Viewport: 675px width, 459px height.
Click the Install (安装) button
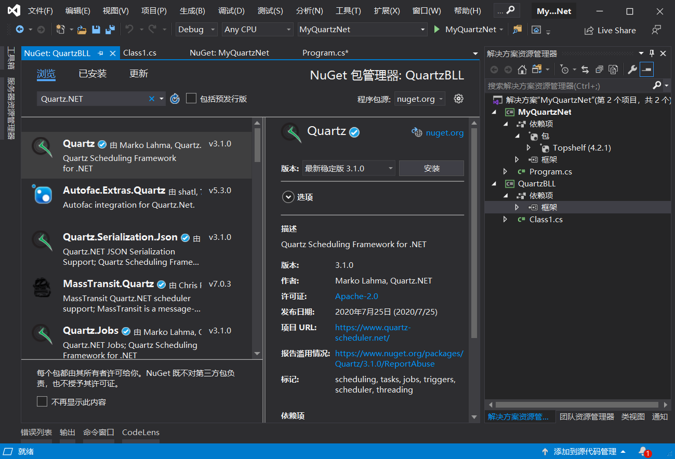tap(431, 168)
